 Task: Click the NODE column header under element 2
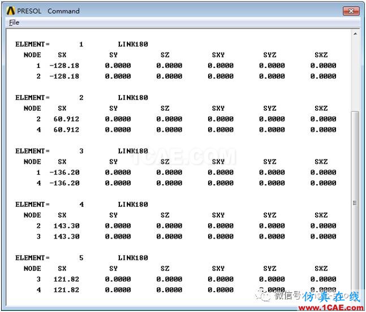point(32,108)
